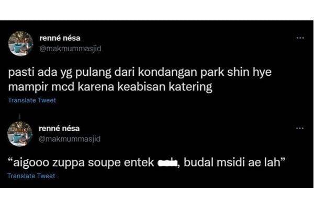Open first tweet text about park shin hye
Image resolution: width=314 pixels, height=209 pixels.
(140, 79)
